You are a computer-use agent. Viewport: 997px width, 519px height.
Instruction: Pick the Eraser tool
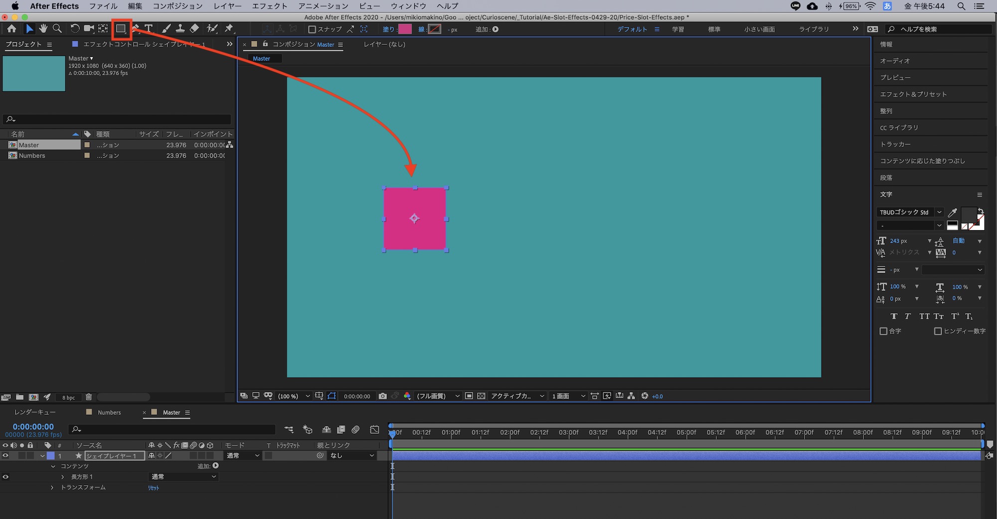194,29
